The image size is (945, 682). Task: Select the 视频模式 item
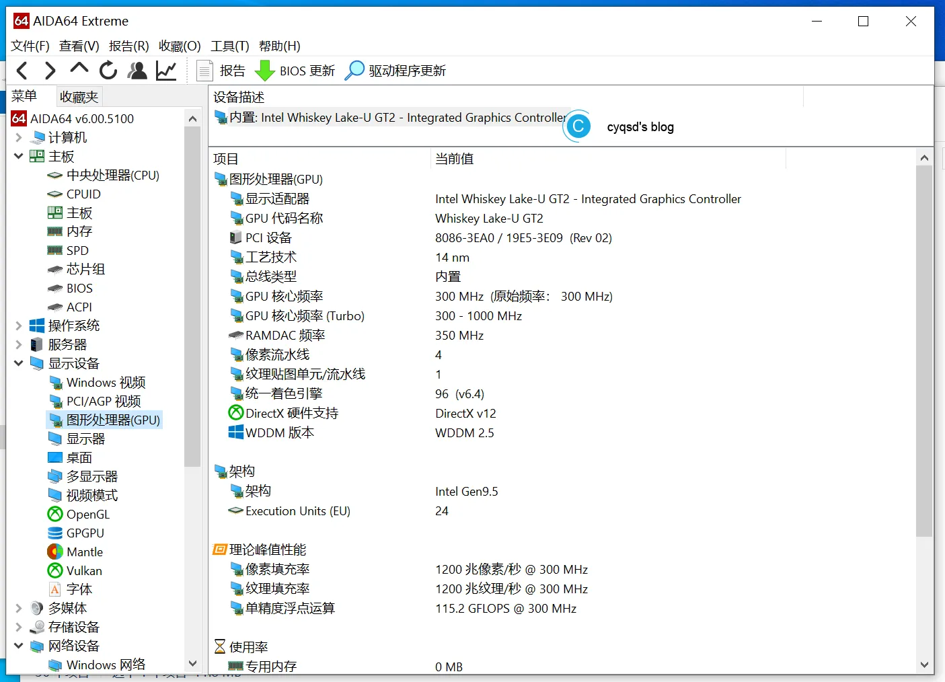coord(83,495)
